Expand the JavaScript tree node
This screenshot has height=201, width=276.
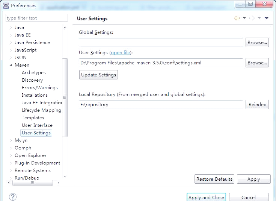click(x=11, y=50)
